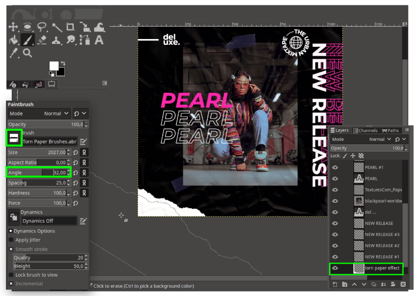Viewport: 420px width, 296px height.
Task: Select the Ellipse Select tool
Action: (x=27, y=27)
